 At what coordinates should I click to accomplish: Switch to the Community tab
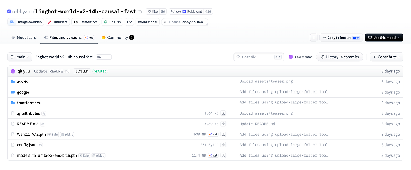[117, 38]
